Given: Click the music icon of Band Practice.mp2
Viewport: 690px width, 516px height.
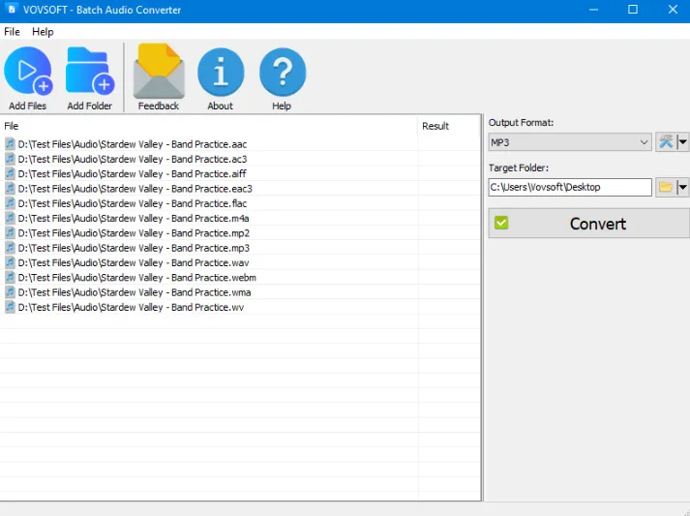Looking at the screenshot, I should [10, 233].
